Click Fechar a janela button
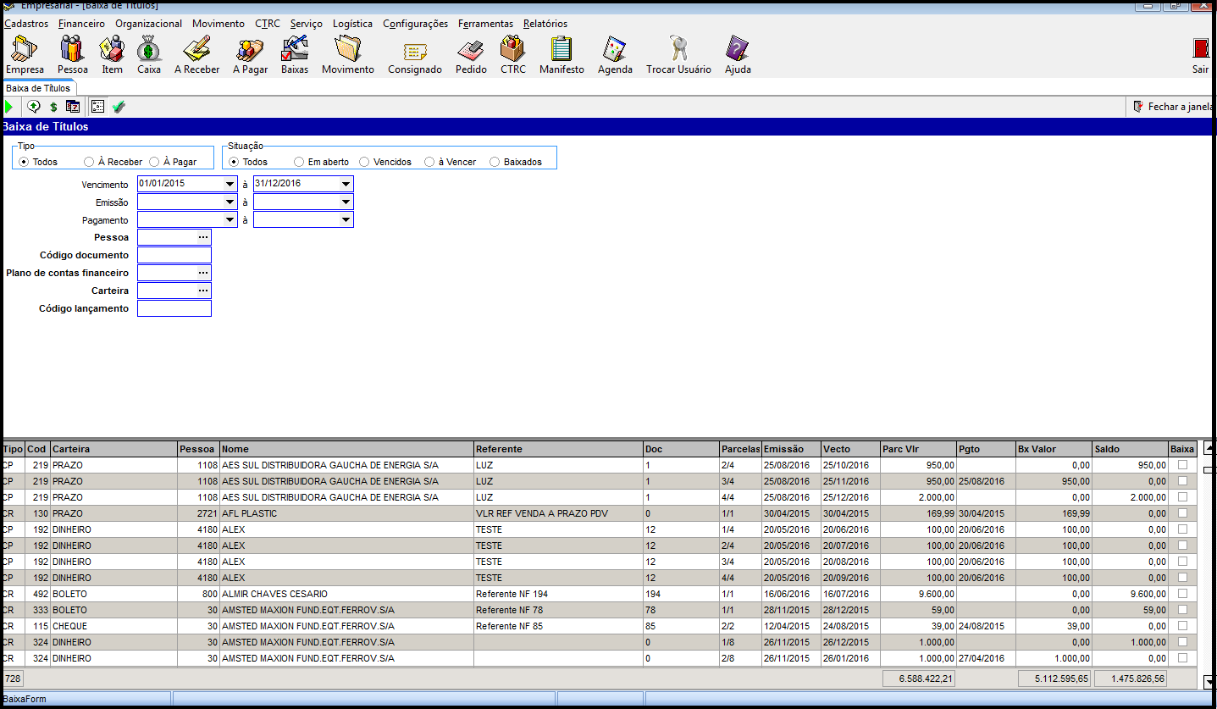 [1174, 107]
